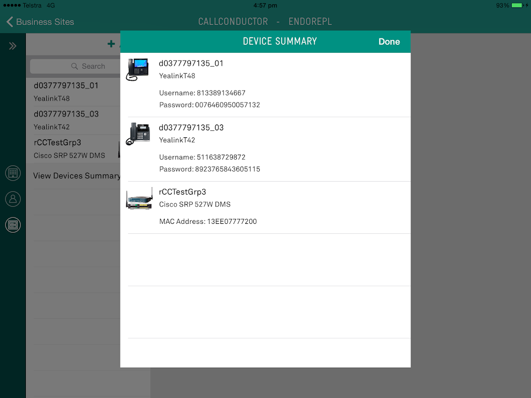Click inside the Search field
Screen dimensions: 531x398
pyautogui.click(x=75, y=66)
